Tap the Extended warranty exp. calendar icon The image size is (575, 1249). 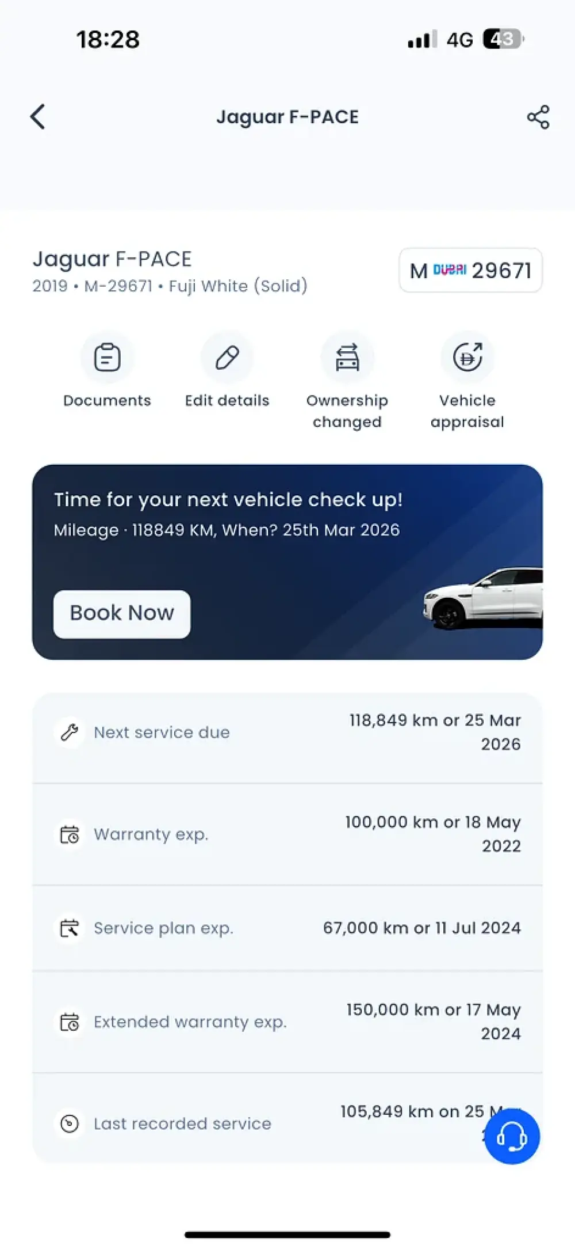[70, 1022]
